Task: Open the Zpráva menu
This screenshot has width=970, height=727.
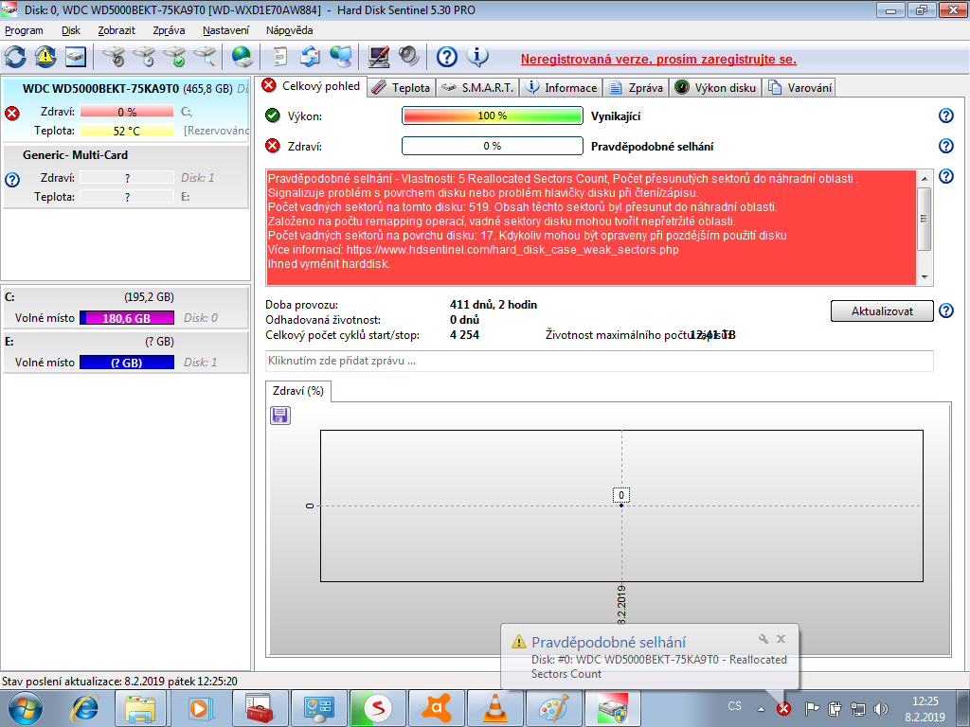Action: [x=169, y=30]
